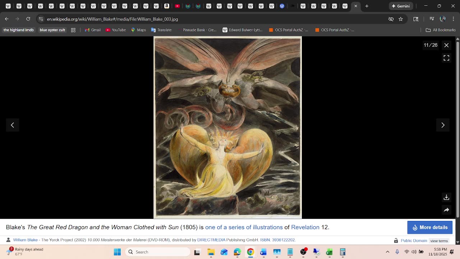The height and width of the screenshot is (259, 460).
Task: Click the microphone icon in system tray
Action: click(397, 252)
